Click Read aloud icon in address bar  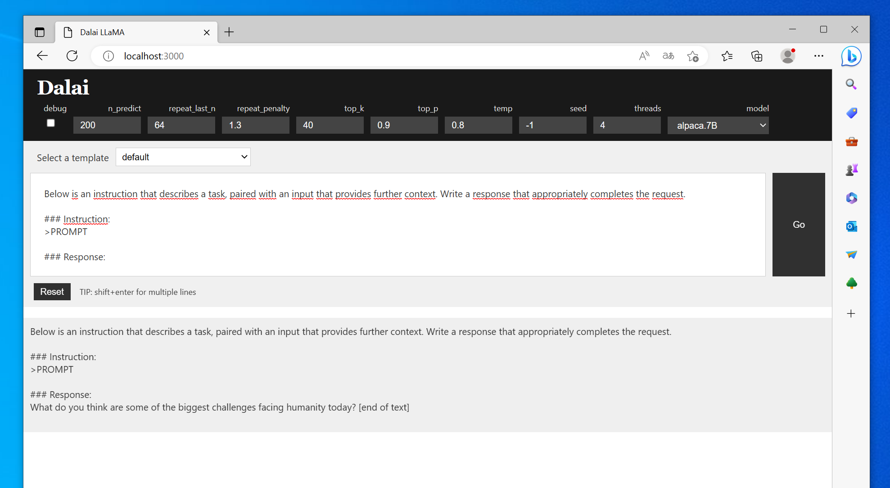(x=644, y=56)
